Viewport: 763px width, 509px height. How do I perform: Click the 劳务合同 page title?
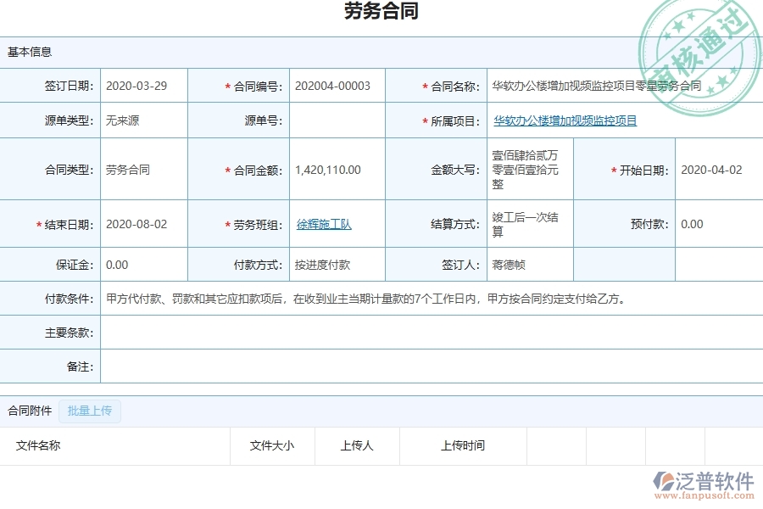[381, 11]
